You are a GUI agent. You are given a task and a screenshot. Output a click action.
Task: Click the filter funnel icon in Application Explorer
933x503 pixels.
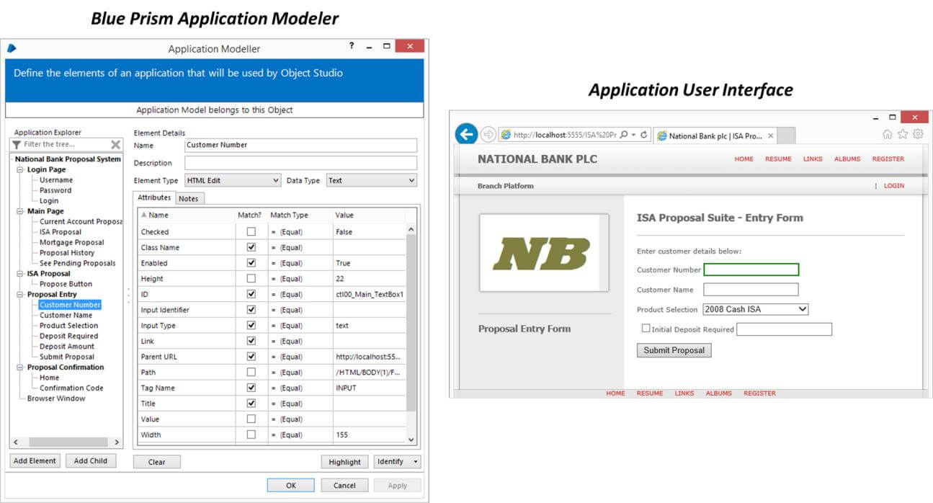(17, 144)
